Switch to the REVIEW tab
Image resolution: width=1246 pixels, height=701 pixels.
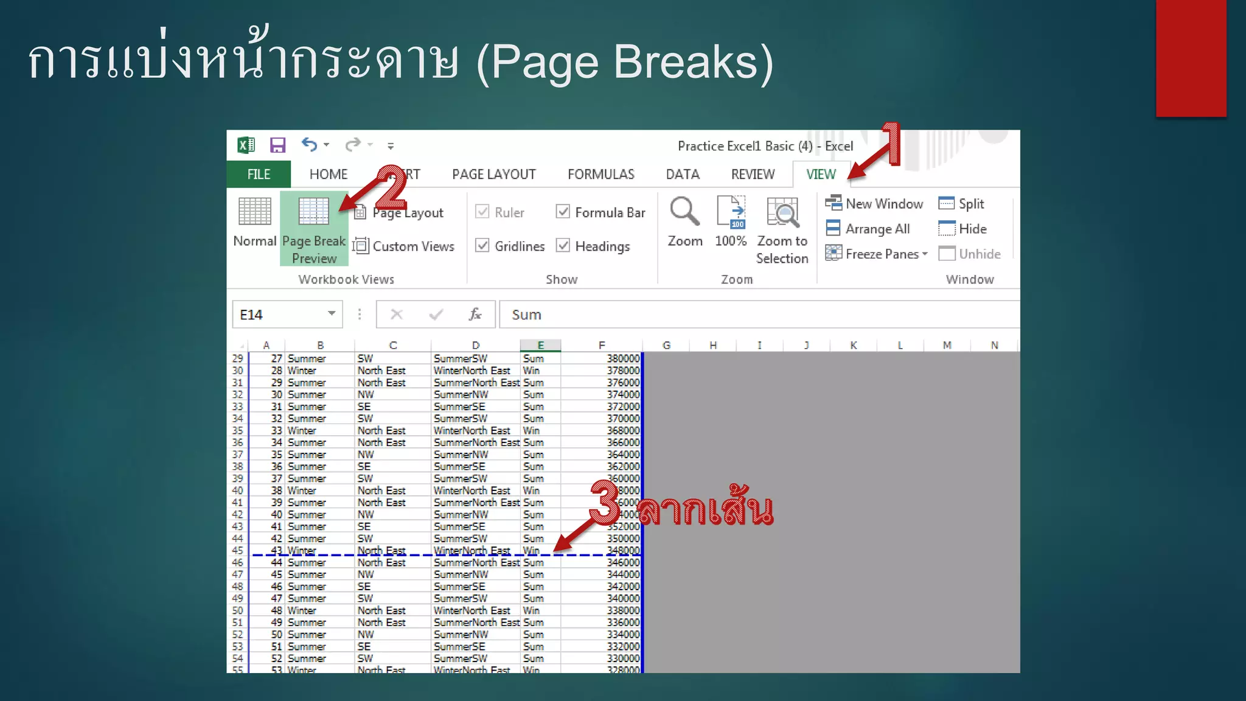coord(753,174)
